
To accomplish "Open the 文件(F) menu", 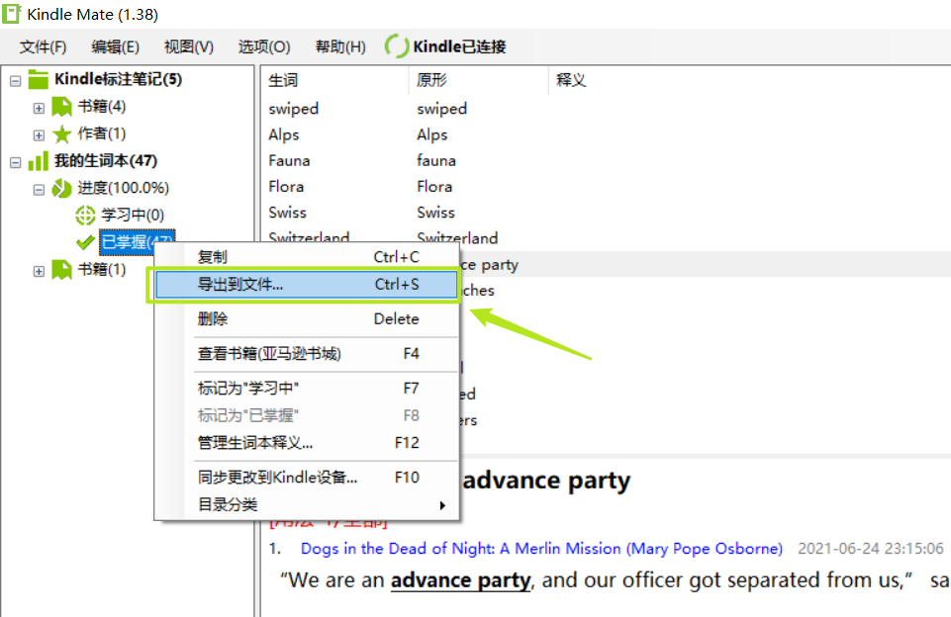I will 43,46.
